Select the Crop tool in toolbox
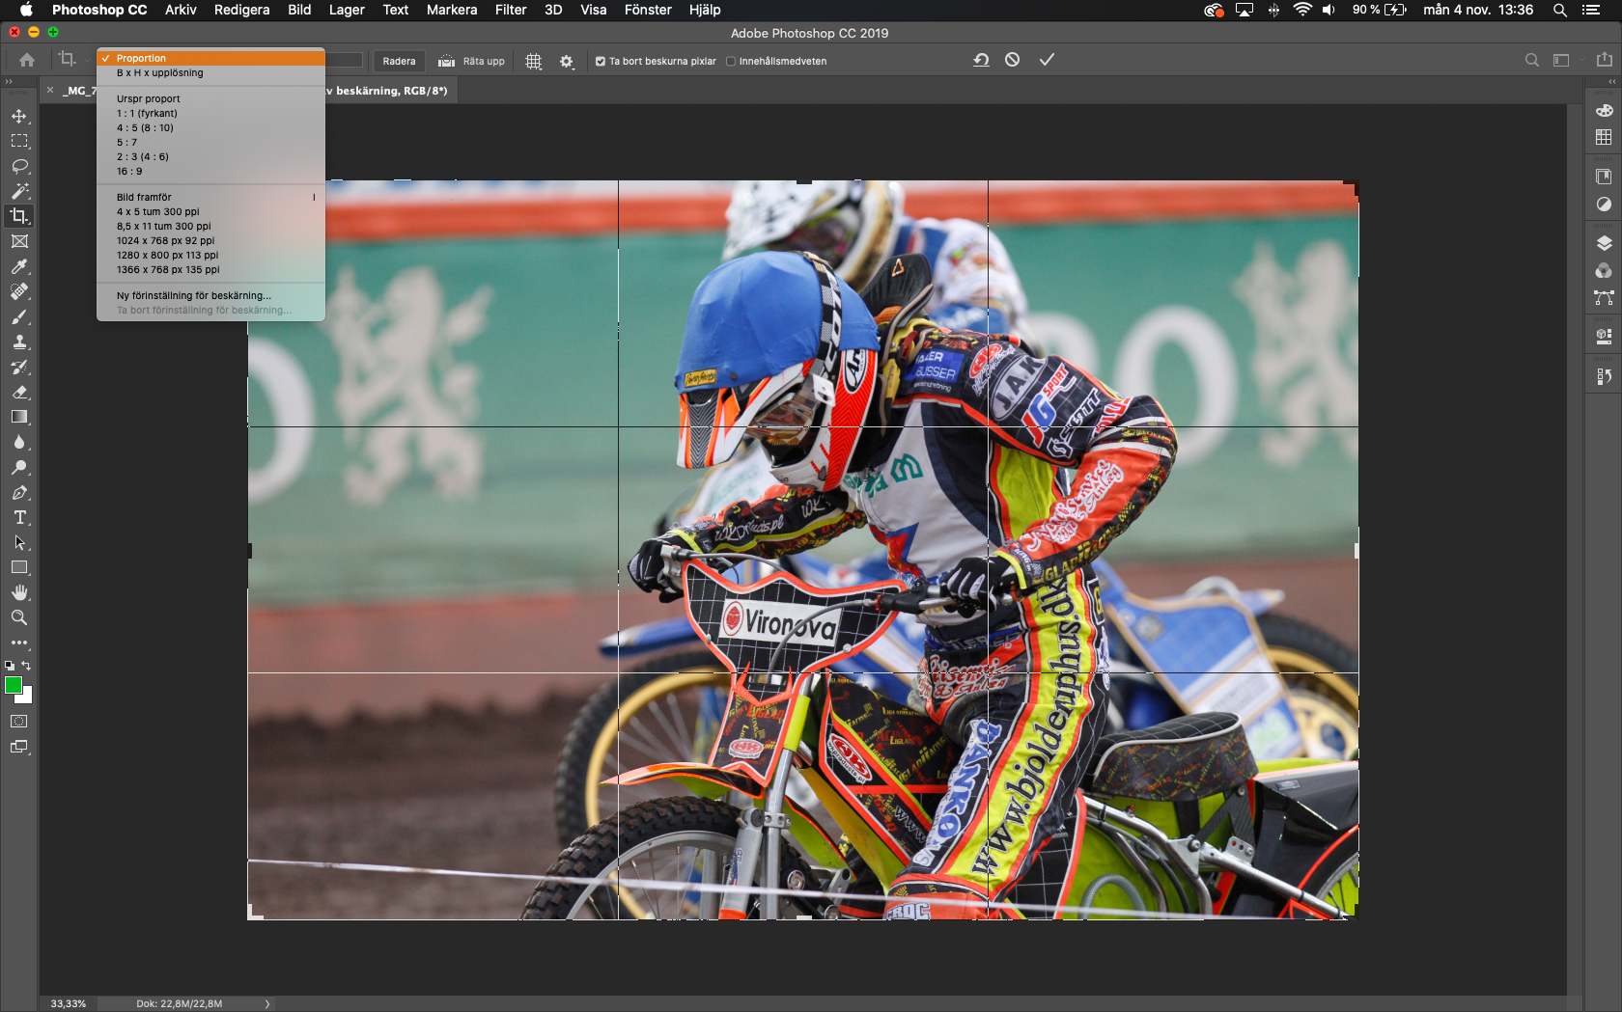1622x1012 pixels. point(19,216)
